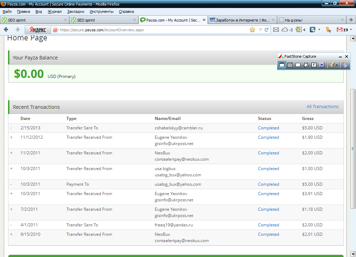
Task: Open the All Transactions link
Action: click(322, 106)
